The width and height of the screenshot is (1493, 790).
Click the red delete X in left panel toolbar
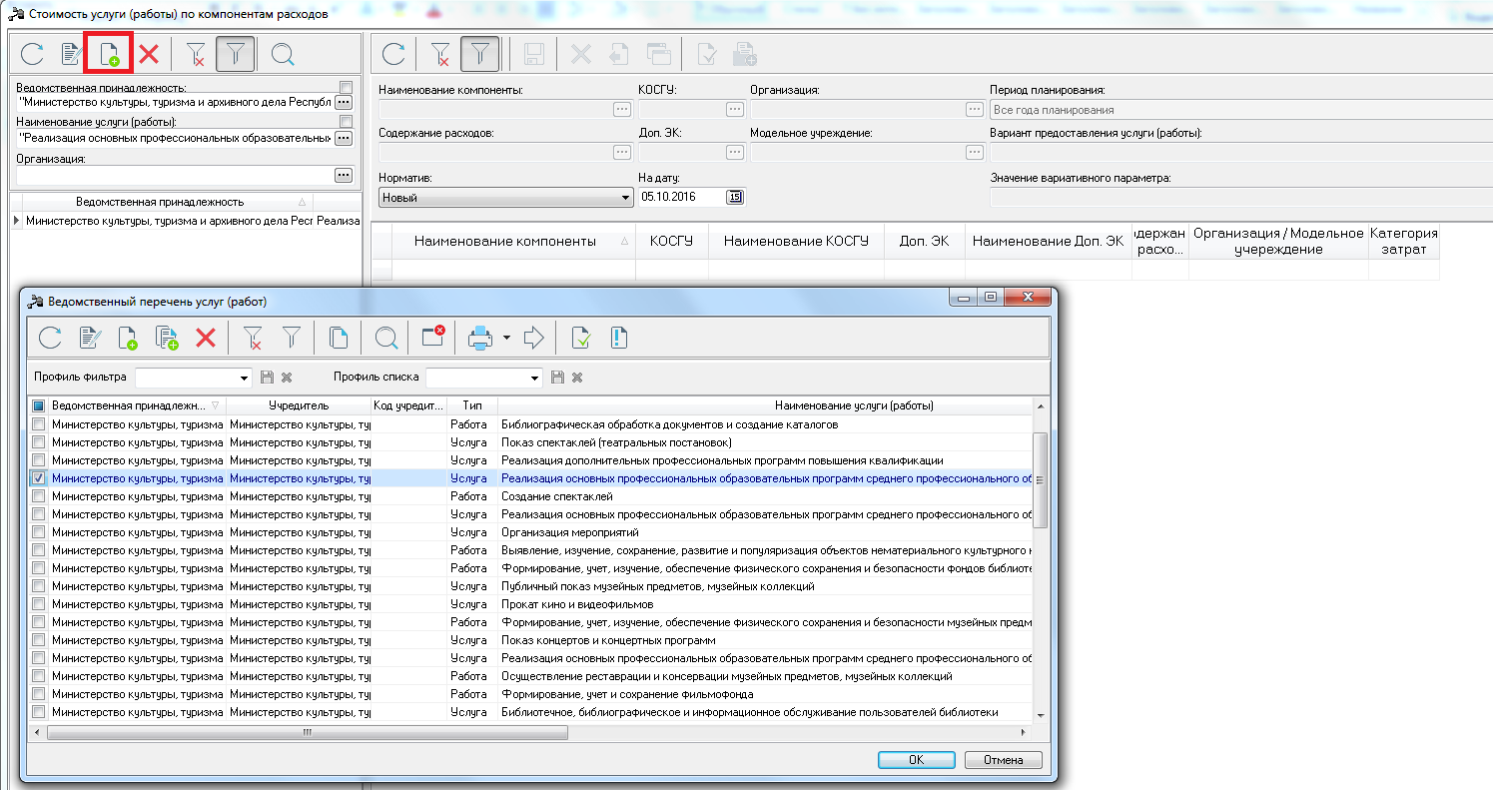(149, 54)
